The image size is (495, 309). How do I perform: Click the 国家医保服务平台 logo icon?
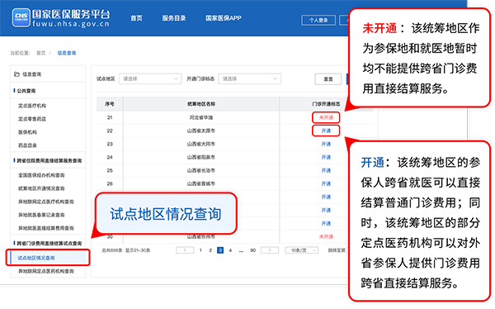point(21,17)
